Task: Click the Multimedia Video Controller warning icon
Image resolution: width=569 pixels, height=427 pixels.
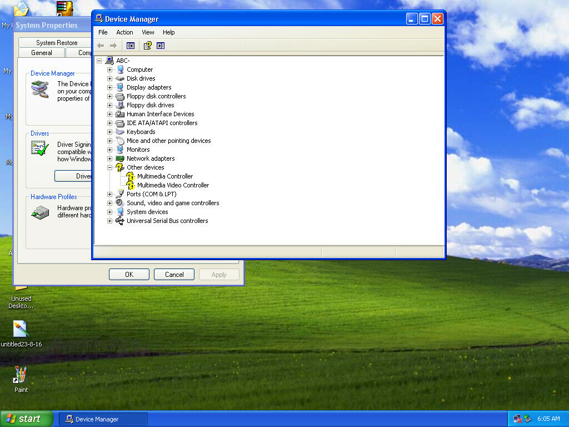Action: 131,185
